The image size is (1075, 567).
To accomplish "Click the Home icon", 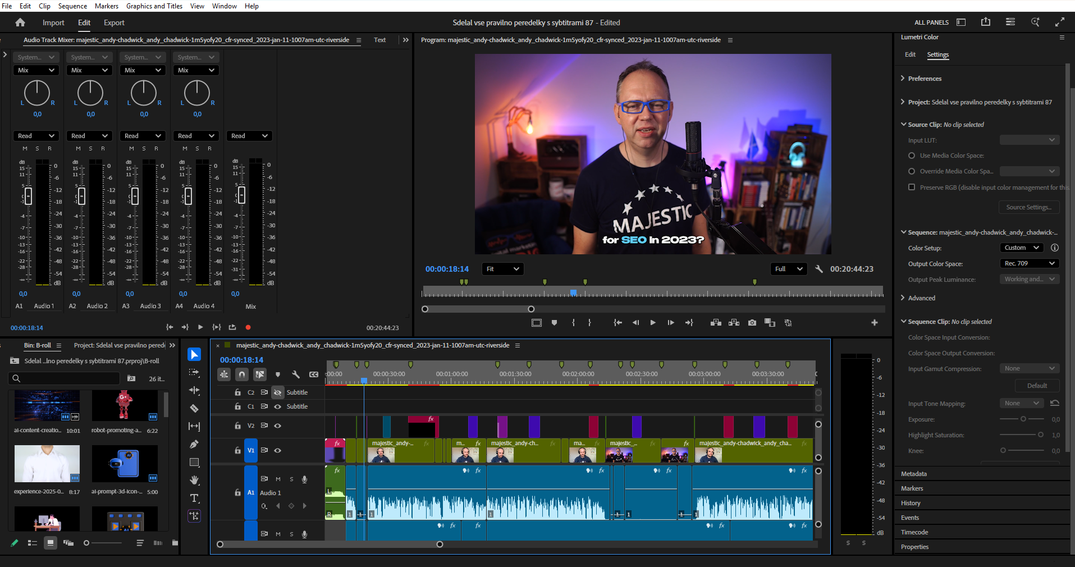I will tap(20, 22).
